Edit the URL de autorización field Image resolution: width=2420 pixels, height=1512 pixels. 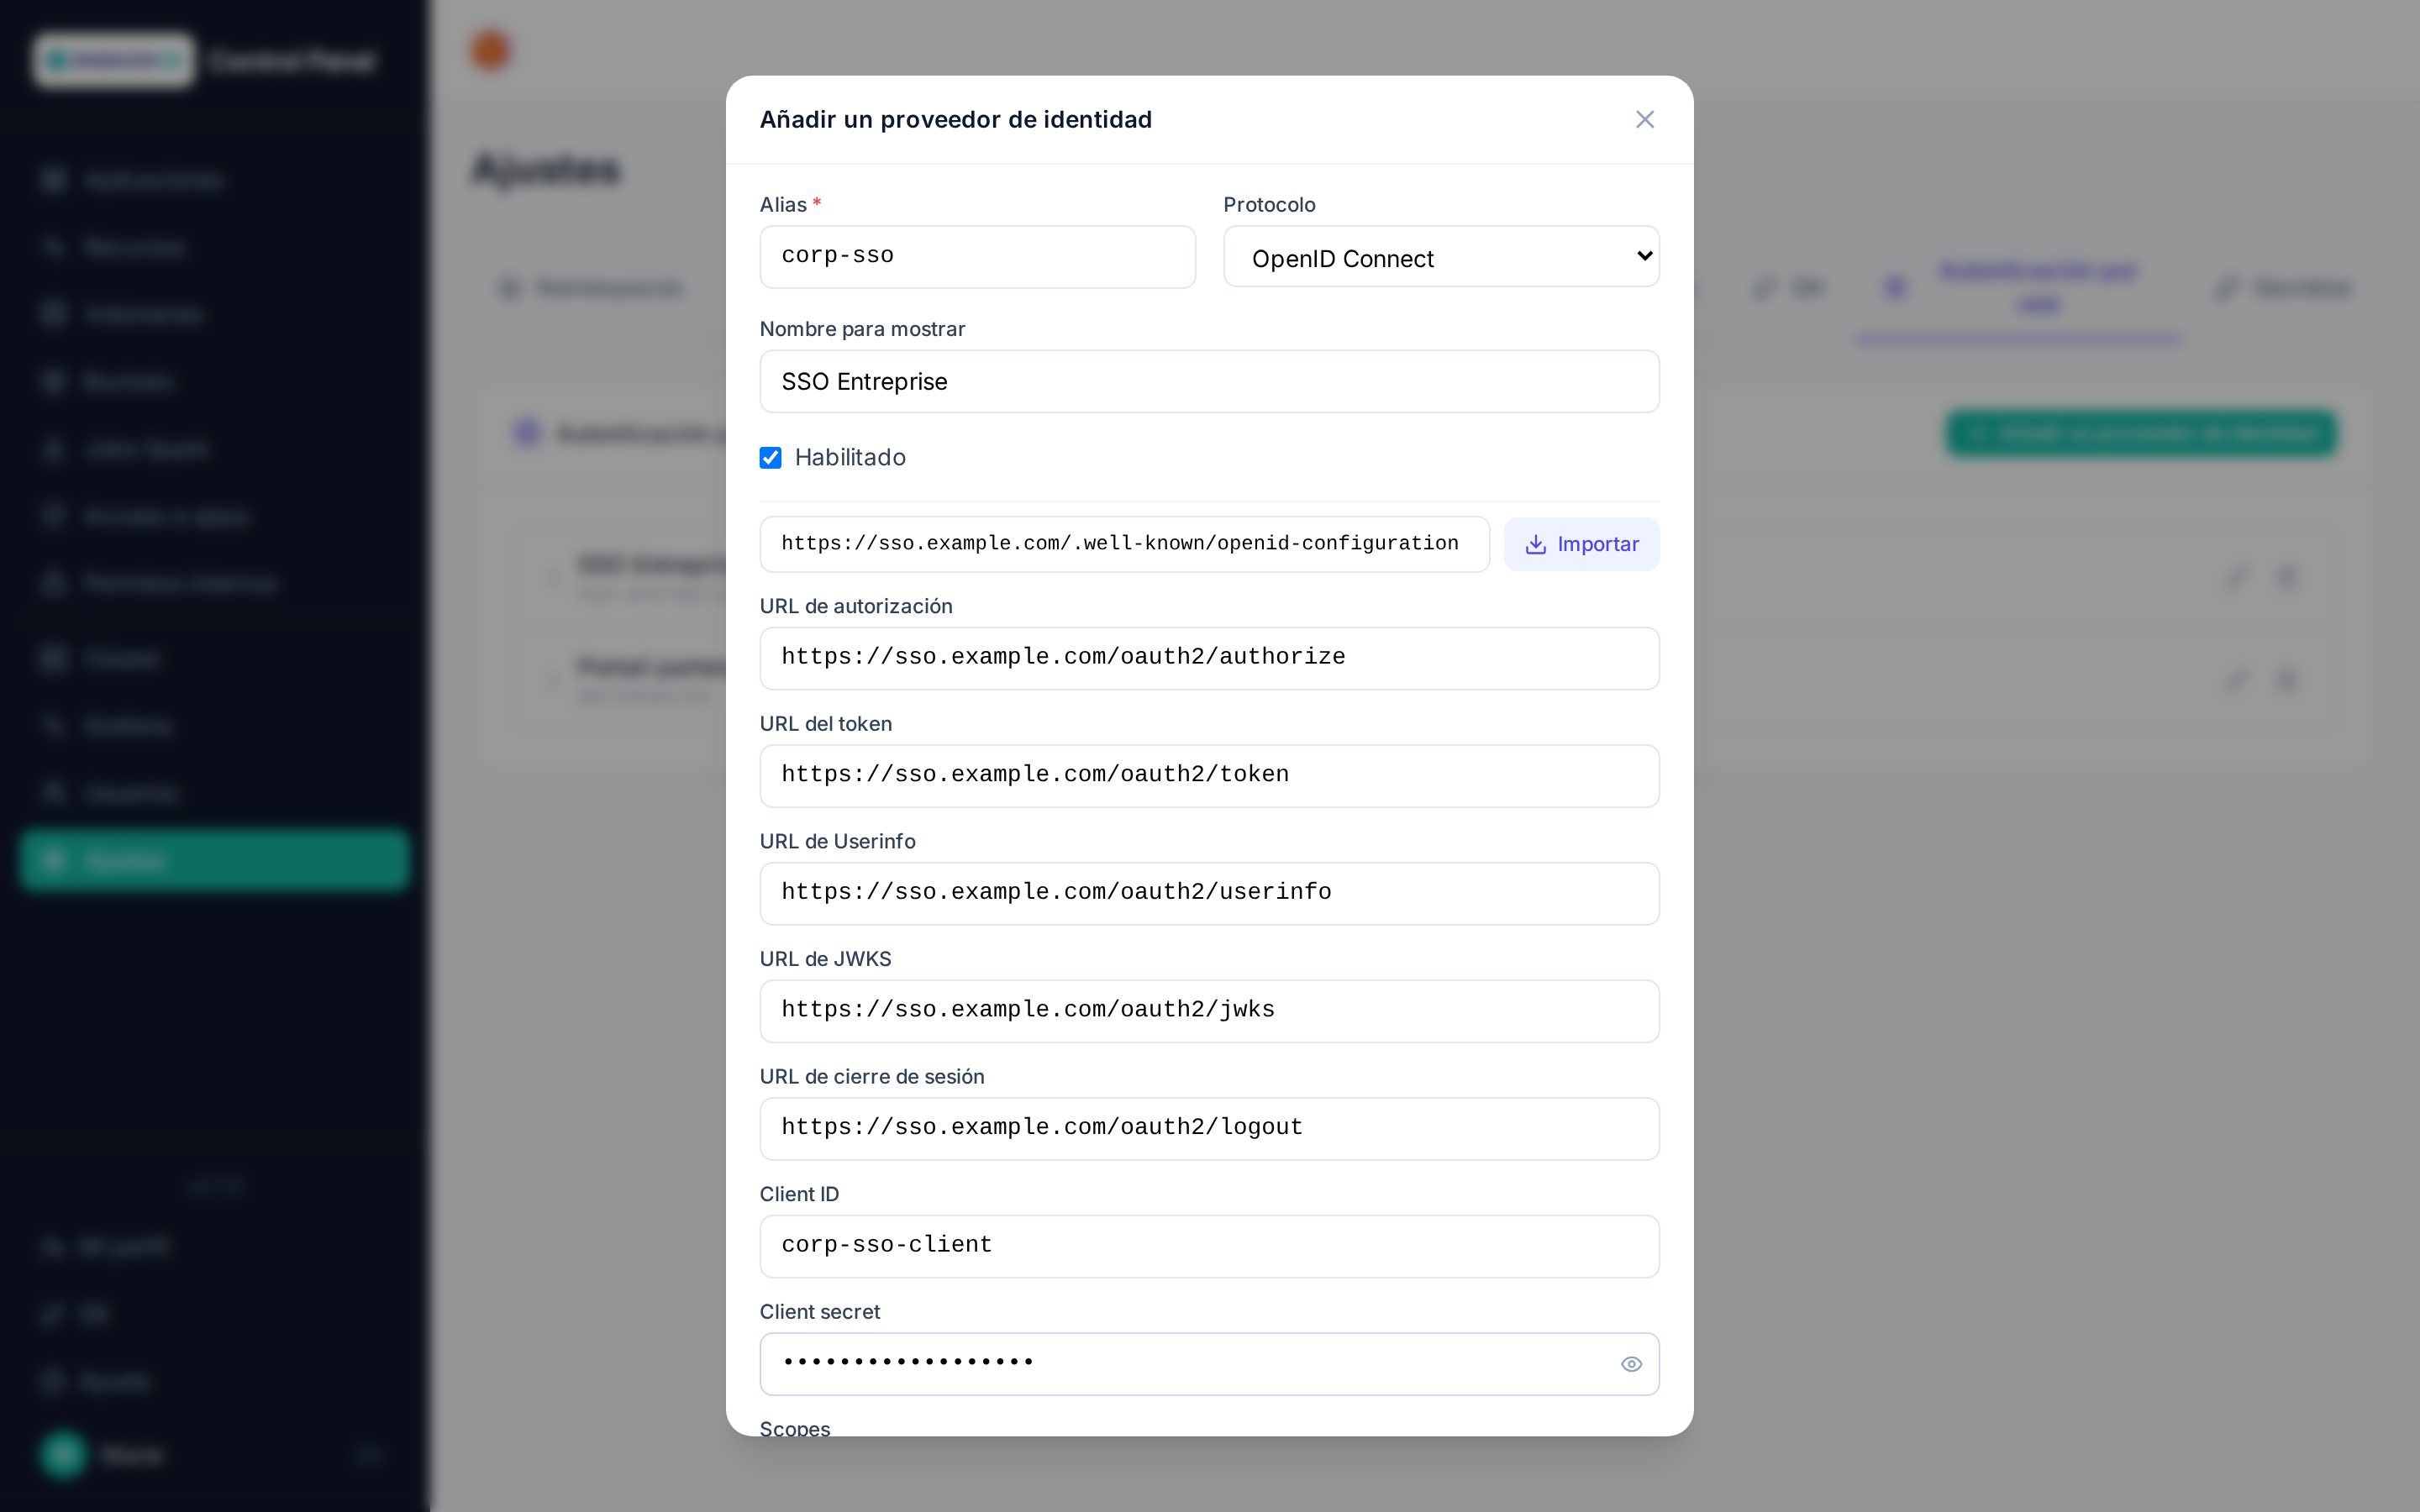click(1209, 658)
